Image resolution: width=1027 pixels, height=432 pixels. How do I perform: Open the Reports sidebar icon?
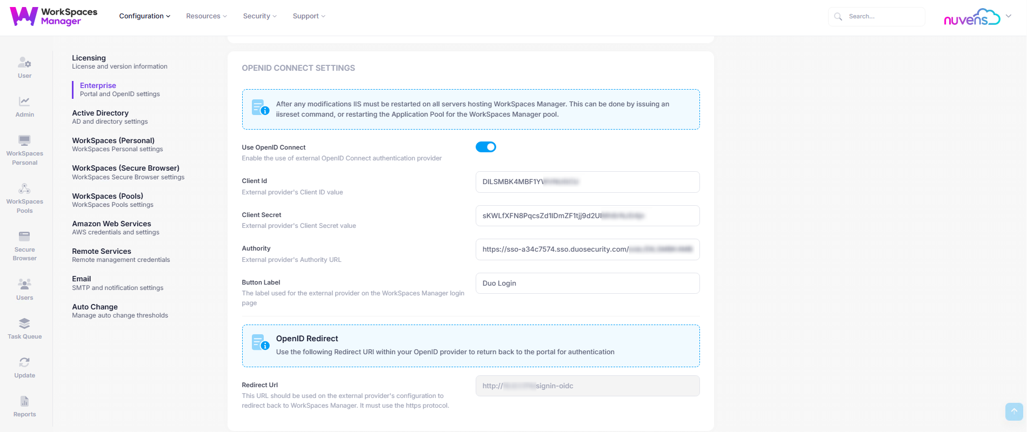(24, 402)
